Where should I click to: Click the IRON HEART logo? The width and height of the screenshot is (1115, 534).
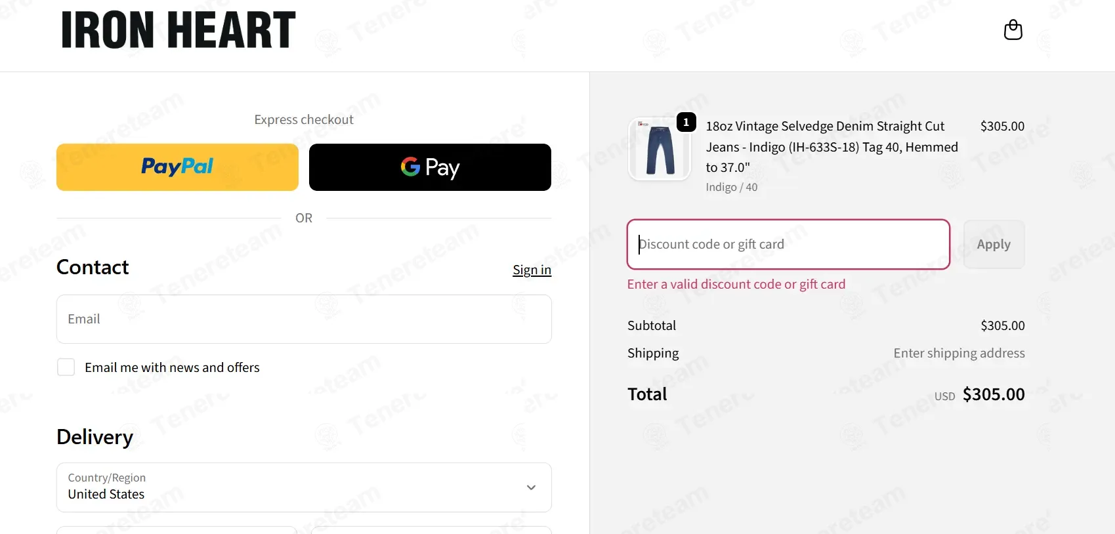point(179,30)
